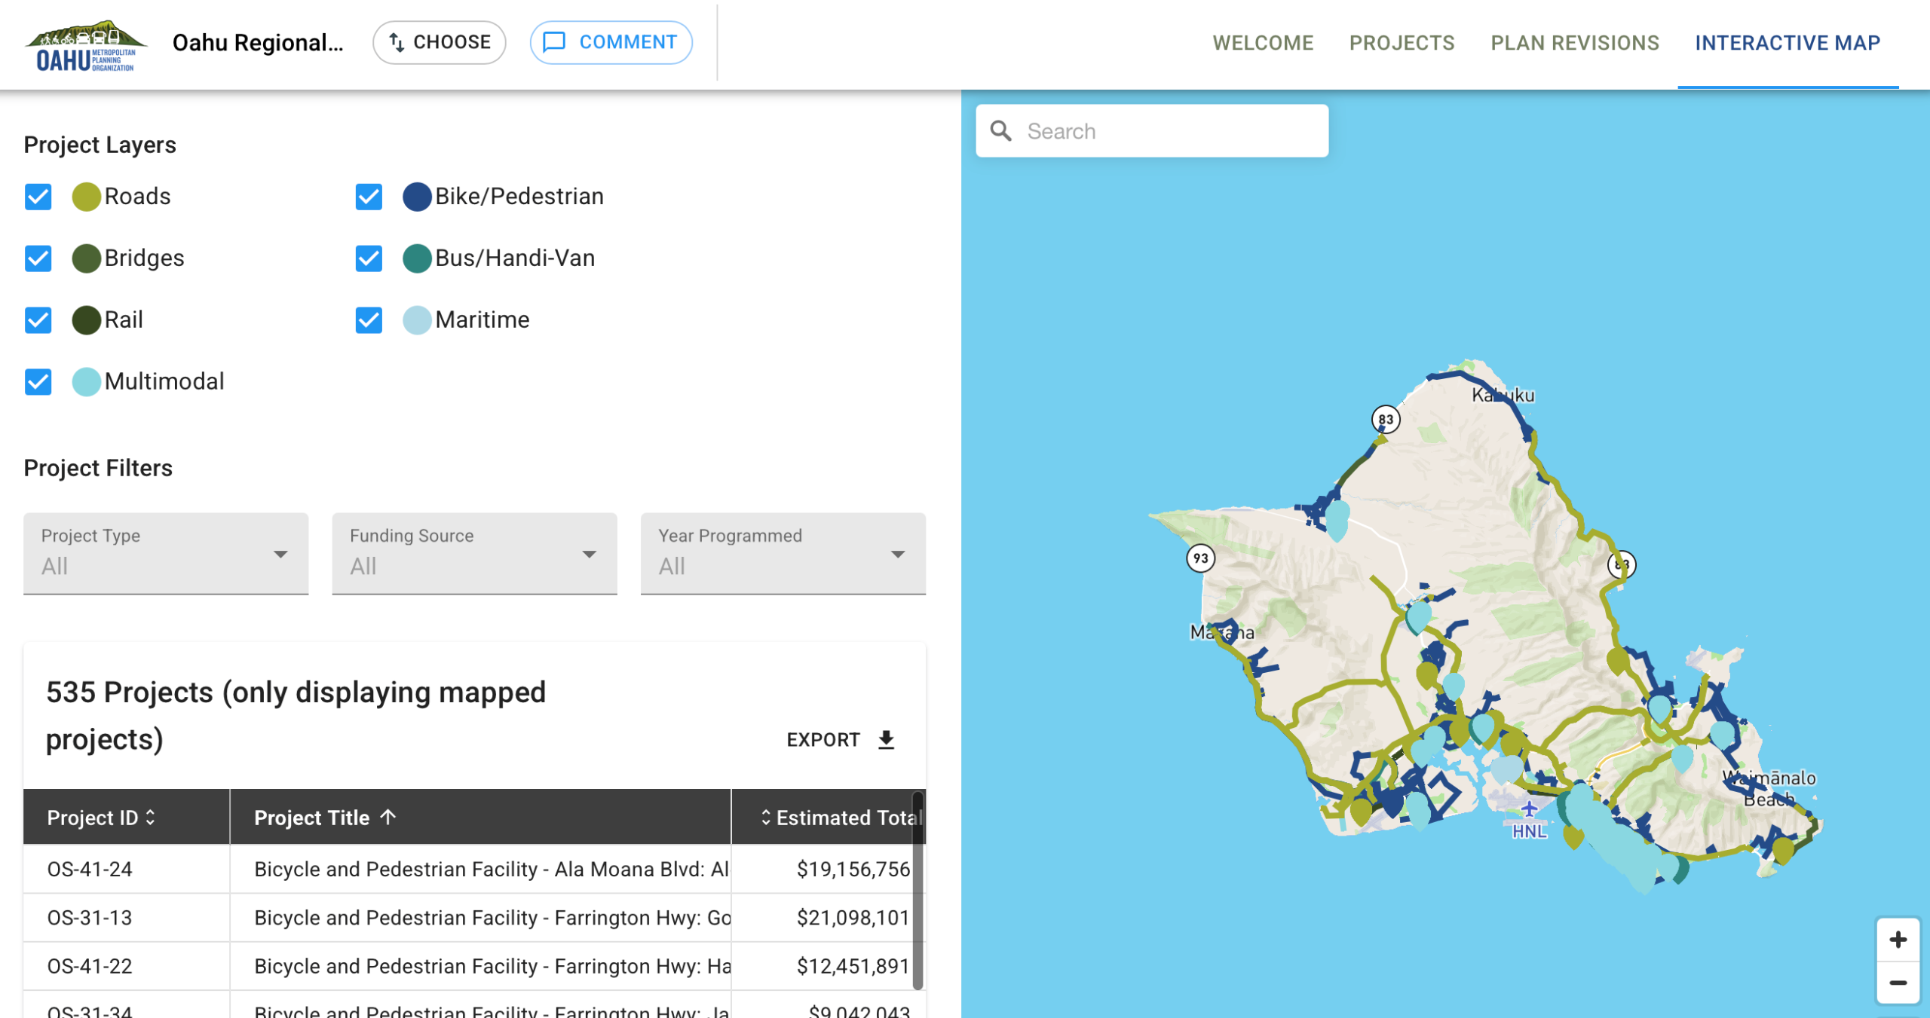Disable the Bike/Pedestrian layer
This screenshot has width=1930, height=1018.
(369, 197)
